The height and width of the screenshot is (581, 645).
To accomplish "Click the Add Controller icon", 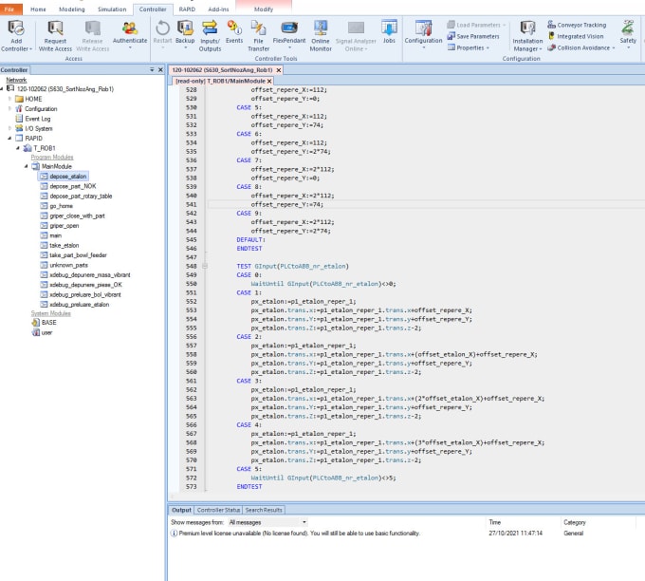I will click(x=16, y=35).
